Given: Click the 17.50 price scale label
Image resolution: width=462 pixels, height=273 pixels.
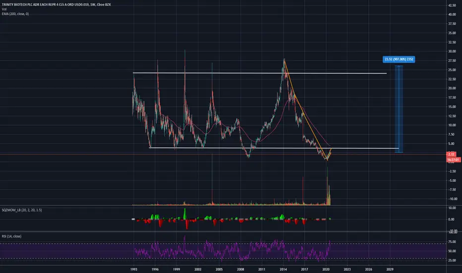Looking at the screenshot, I should (452, 98).
